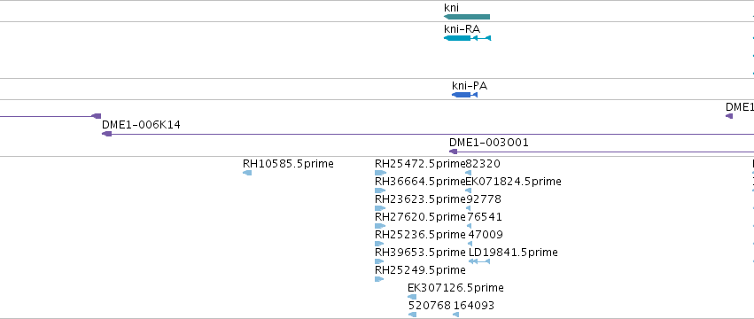This screenshot has width=754, height=319.
Task: Open the RH23623.5prime feature label
Action: tap(420, 199)
